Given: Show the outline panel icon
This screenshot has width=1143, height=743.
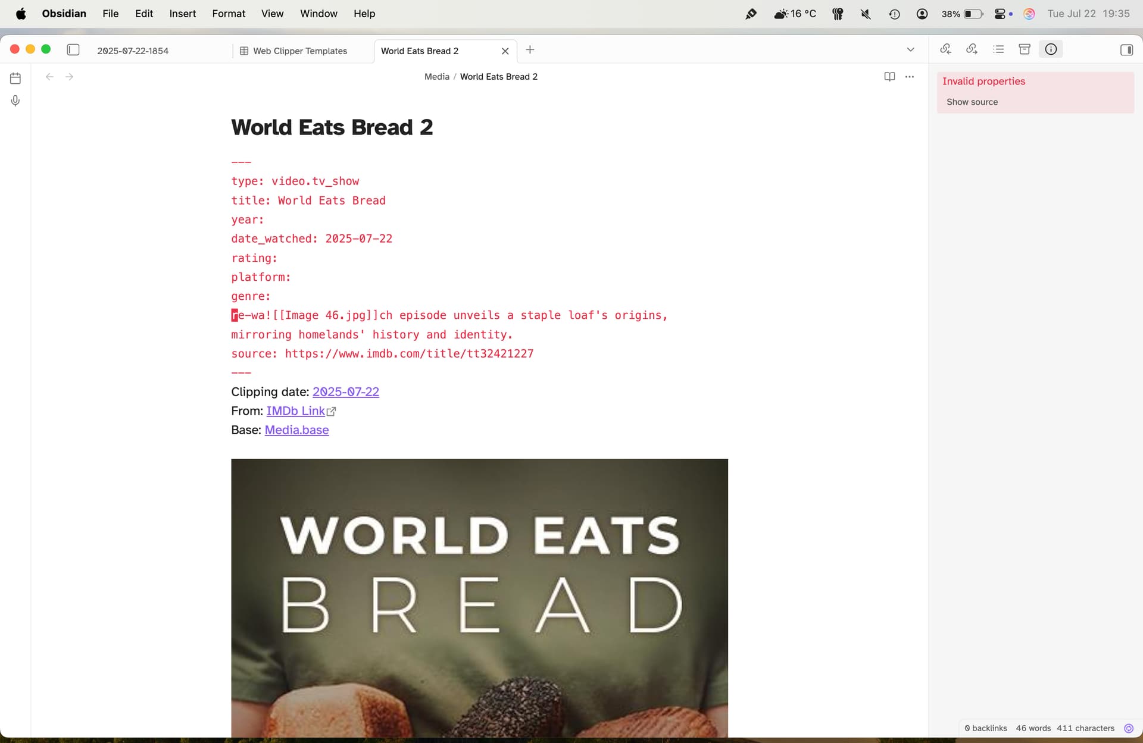Looking at the screenshot, I should pos(998,49).
